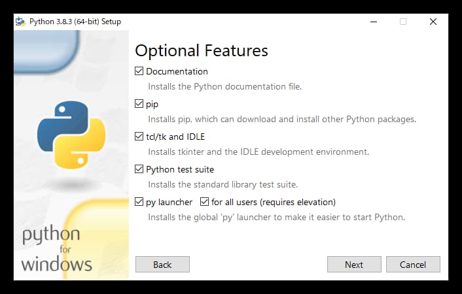Viewport: 462px width, 294px height.
Task: Uncheck the py launcher checkbox
Action: (139, 202)
